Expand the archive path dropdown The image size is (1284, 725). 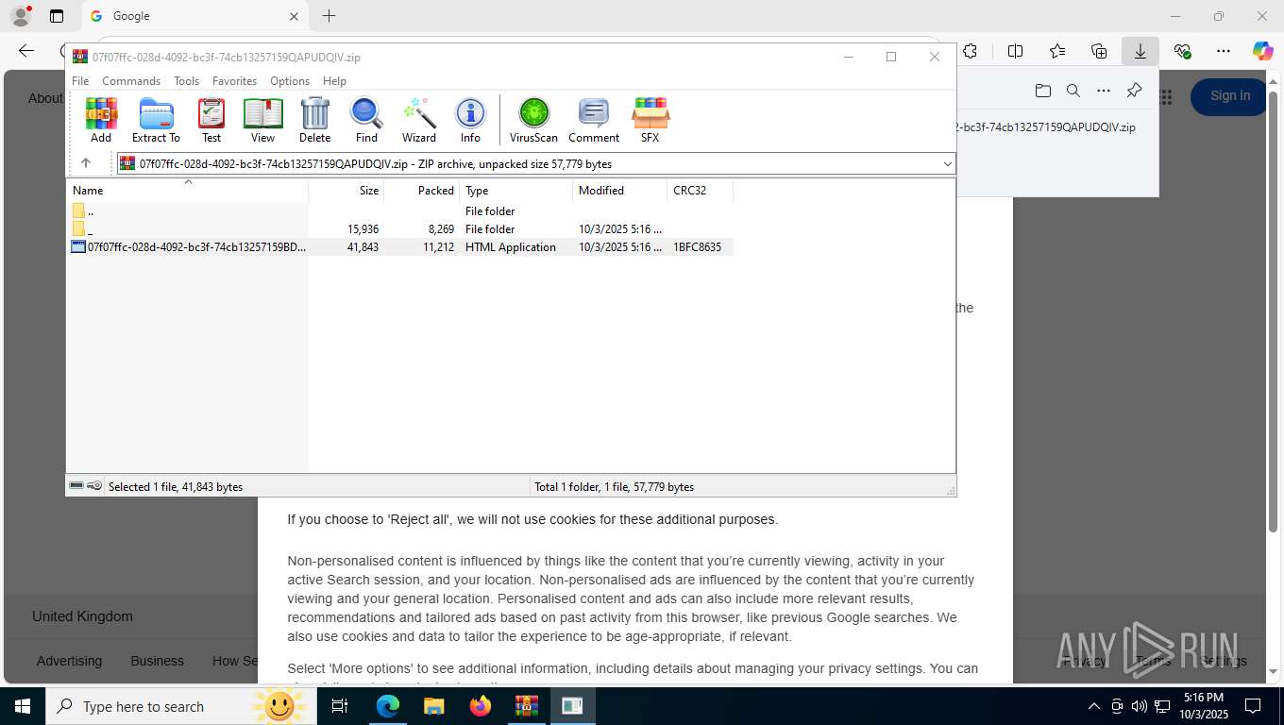point(947,164)
